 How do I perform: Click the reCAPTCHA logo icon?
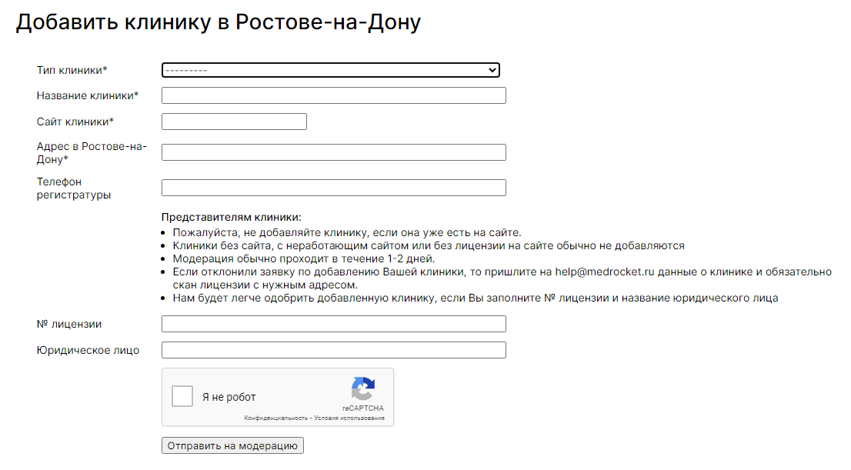point(362,388)
